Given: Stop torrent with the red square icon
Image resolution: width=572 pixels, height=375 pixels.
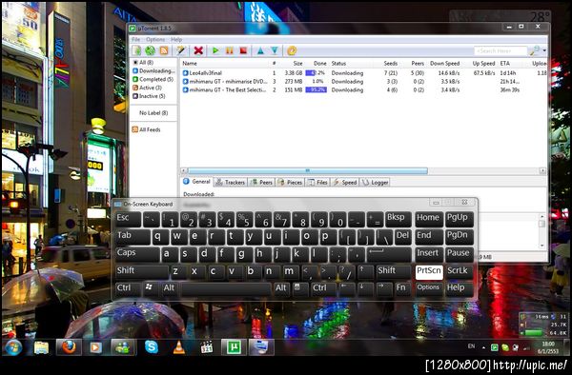Looking at the screenshot, I should 243,50.
